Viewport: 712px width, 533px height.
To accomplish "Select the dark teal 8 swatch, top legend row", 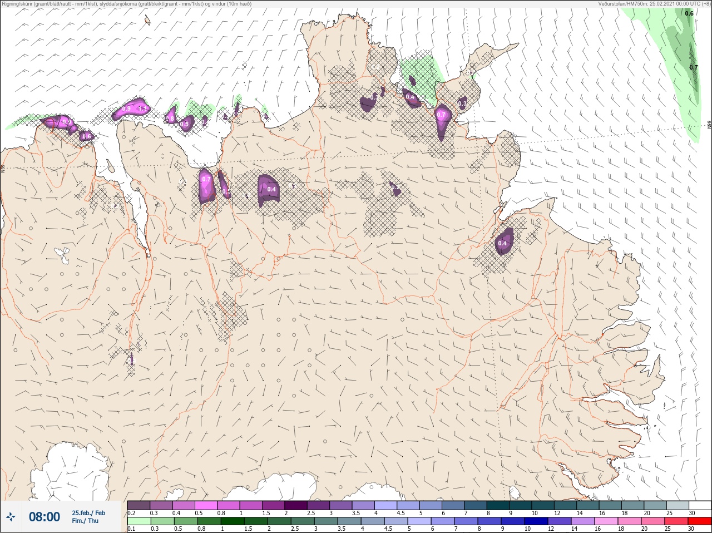I will 498,505.
